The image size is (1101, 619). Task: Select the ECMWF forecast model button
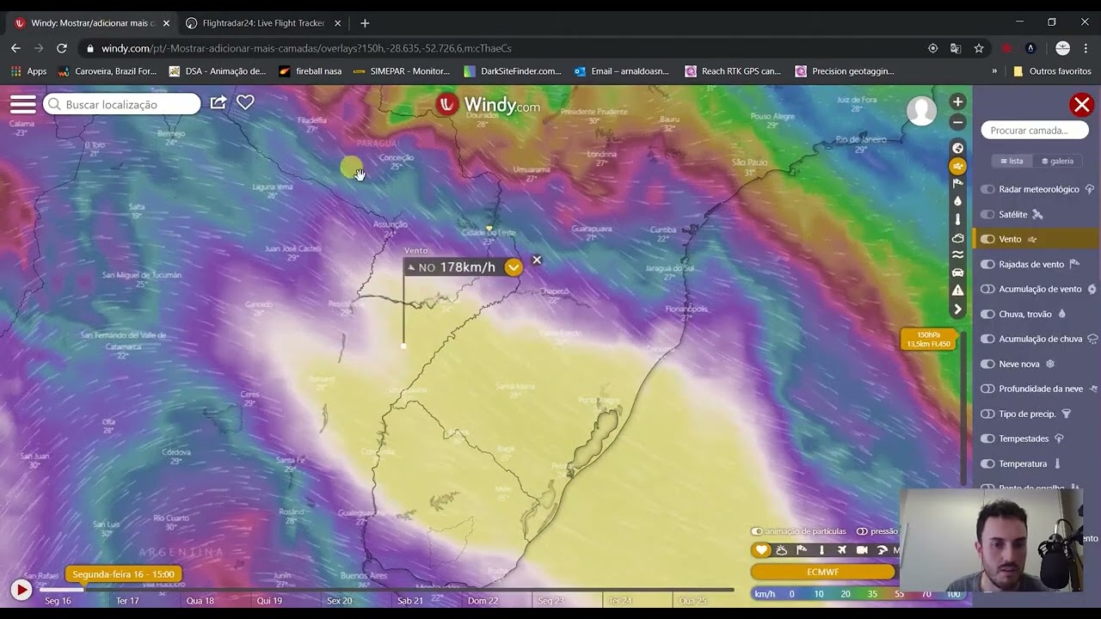click(x=822, y=572)
